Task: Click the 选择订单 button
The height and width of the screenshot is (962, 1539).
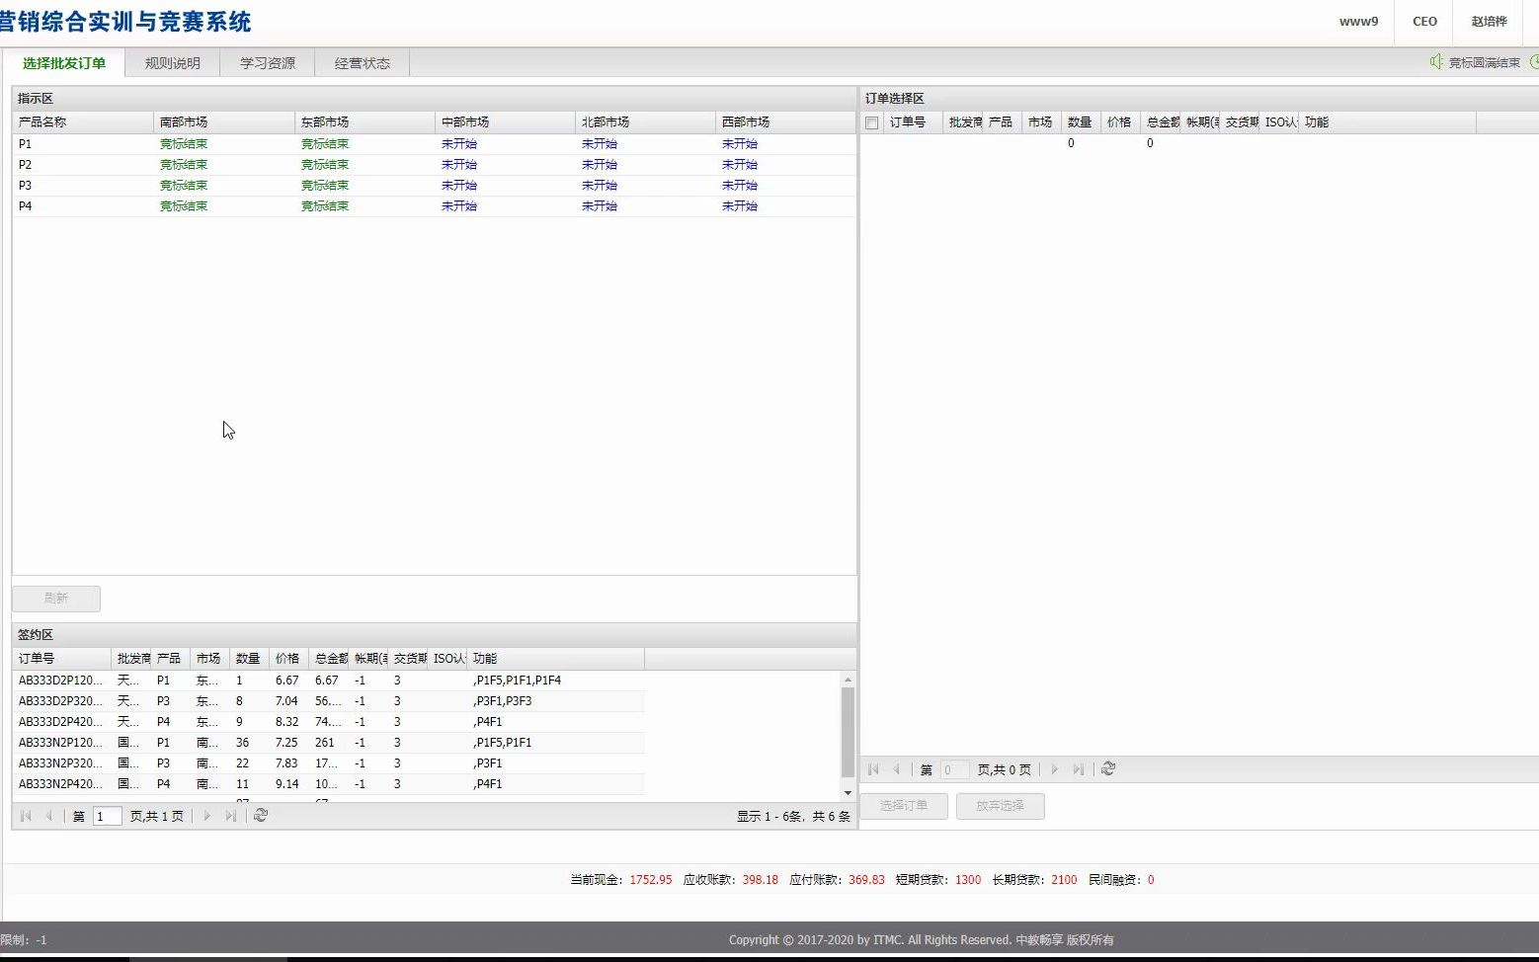Action: (904, 806)
